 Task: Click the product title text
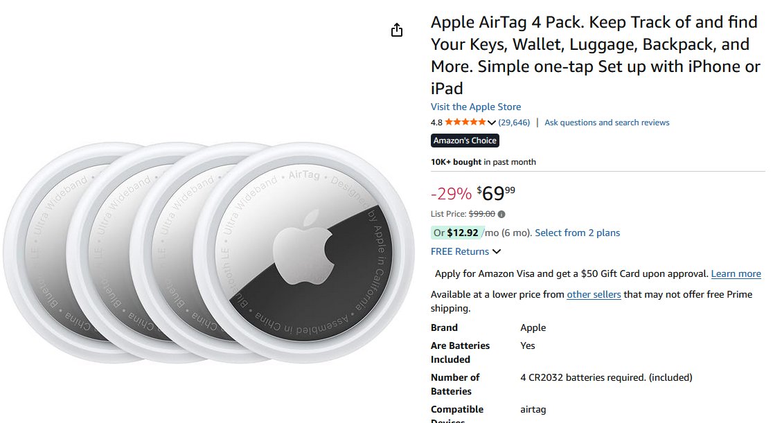pos(596,55)
